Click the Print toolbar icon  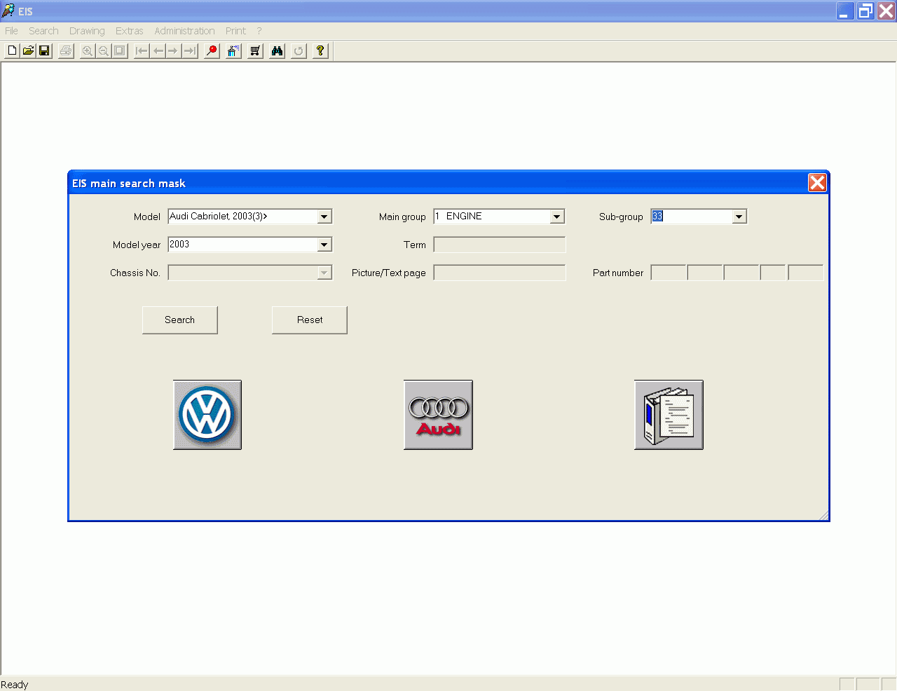click(66, 50)
